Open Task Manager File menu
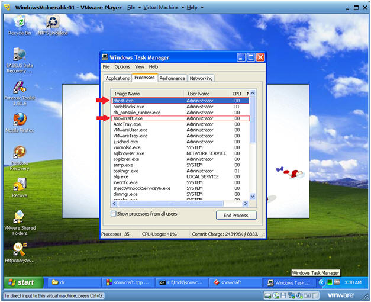This screenshot has height=302, width=371. pos(107,67)
